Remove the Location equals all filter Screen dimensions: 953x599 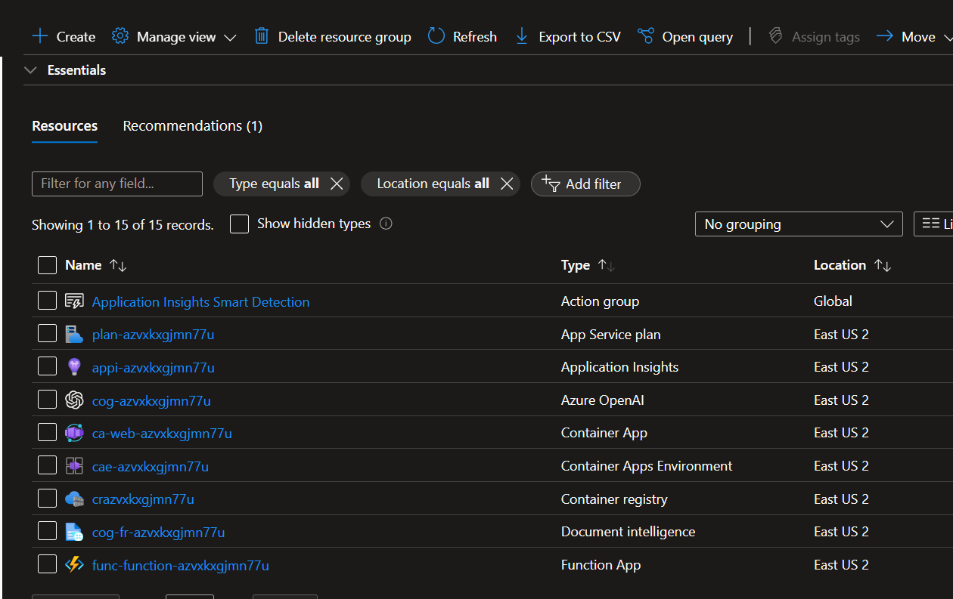point(508,184)
